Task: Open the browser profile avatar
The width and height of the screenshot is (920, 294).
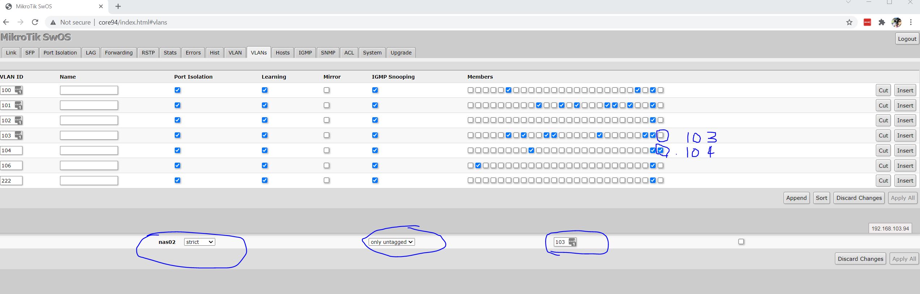Action: coord(896,22)
